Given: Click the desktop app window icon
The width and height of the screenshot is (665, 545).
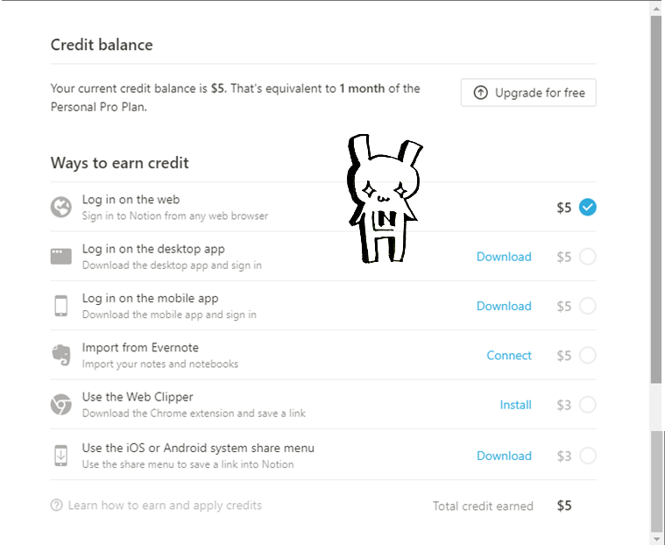Looking at the screenshot, I should click(60, 257).
